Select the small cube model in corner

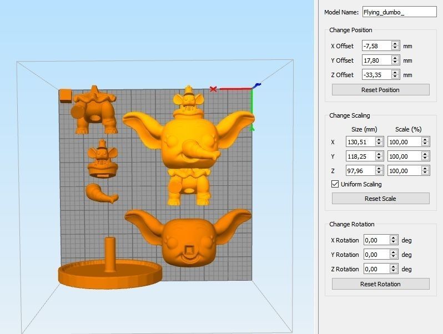click(66, 96)
